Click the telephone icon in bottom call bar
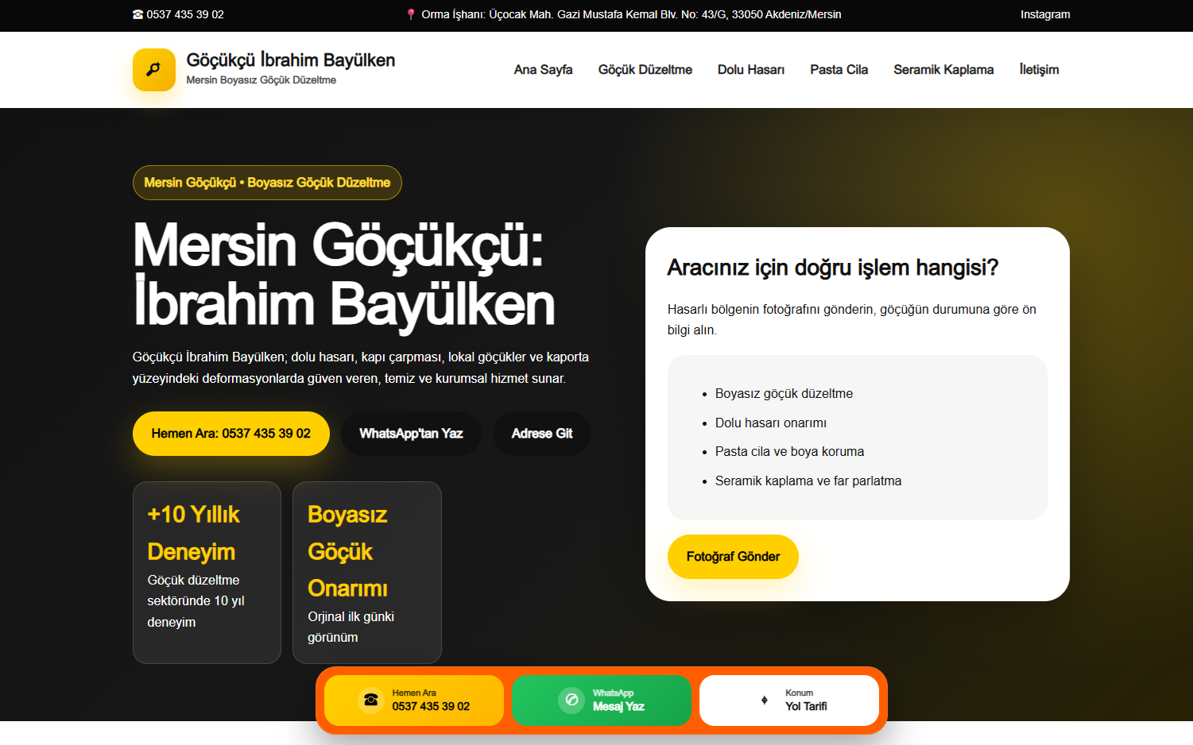 [x=371, y=700]
